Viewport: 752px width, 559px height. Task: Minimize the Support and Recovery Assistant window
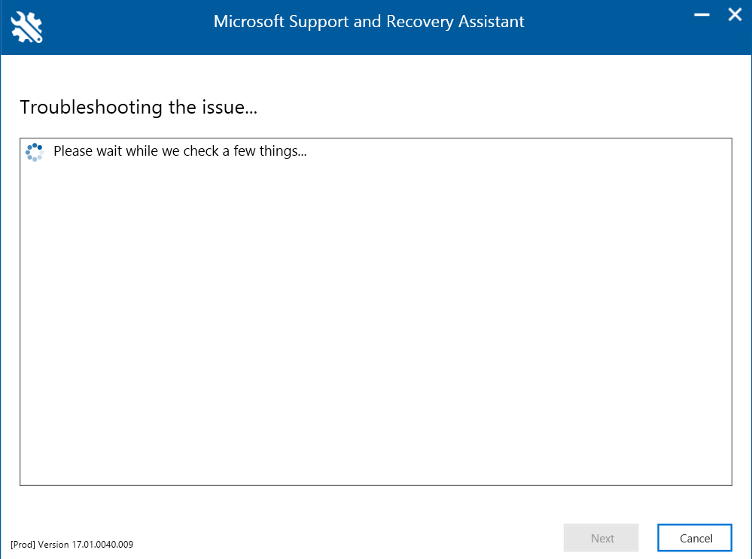(x=701, y=15)
